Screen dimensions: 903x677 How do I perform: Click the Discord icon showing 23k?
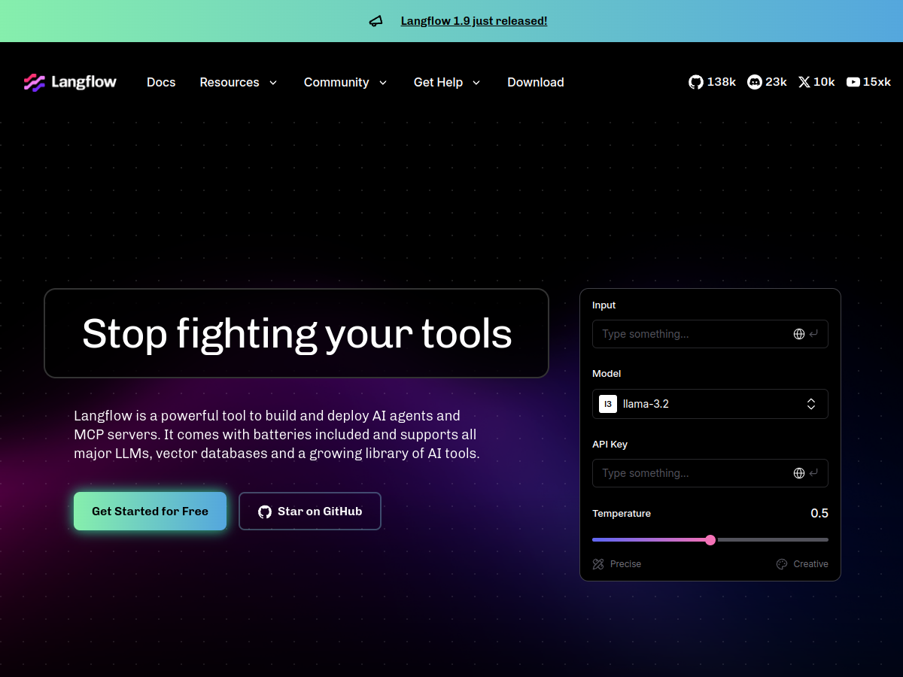pos(755,82)
